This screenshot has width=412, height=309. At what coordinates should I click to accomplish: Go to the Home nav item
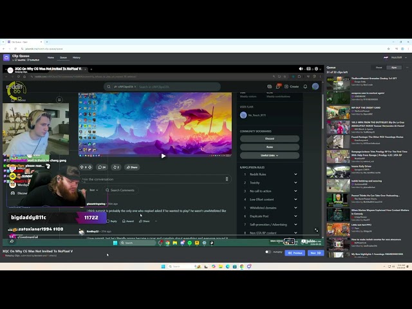[x=51, y=57]
